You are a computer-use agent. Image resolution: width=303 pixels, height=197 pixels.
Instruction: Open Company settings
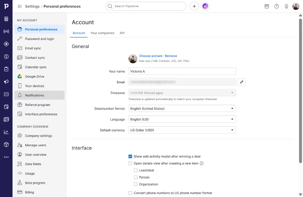(x=39, y=136)
